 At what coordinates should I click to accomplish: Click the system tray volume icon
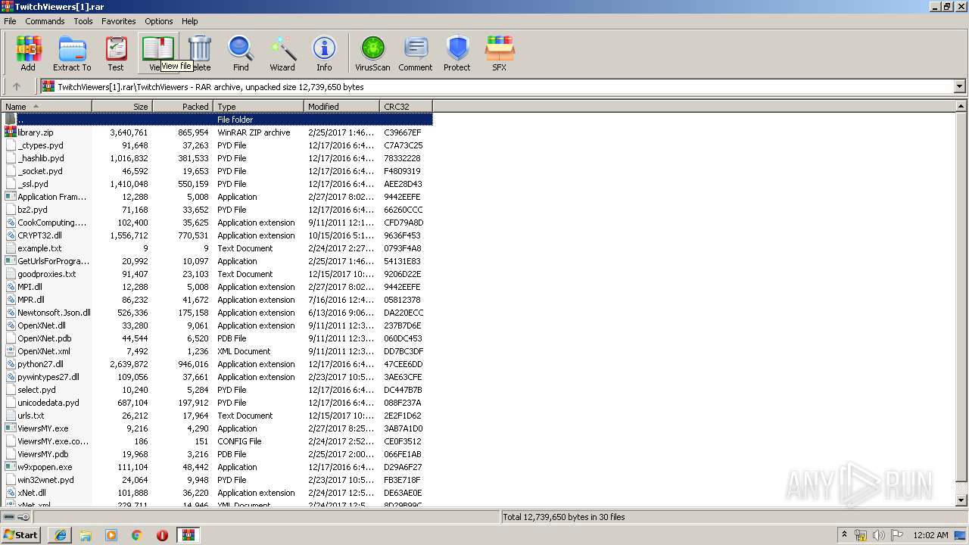click(x=878, y=535)
